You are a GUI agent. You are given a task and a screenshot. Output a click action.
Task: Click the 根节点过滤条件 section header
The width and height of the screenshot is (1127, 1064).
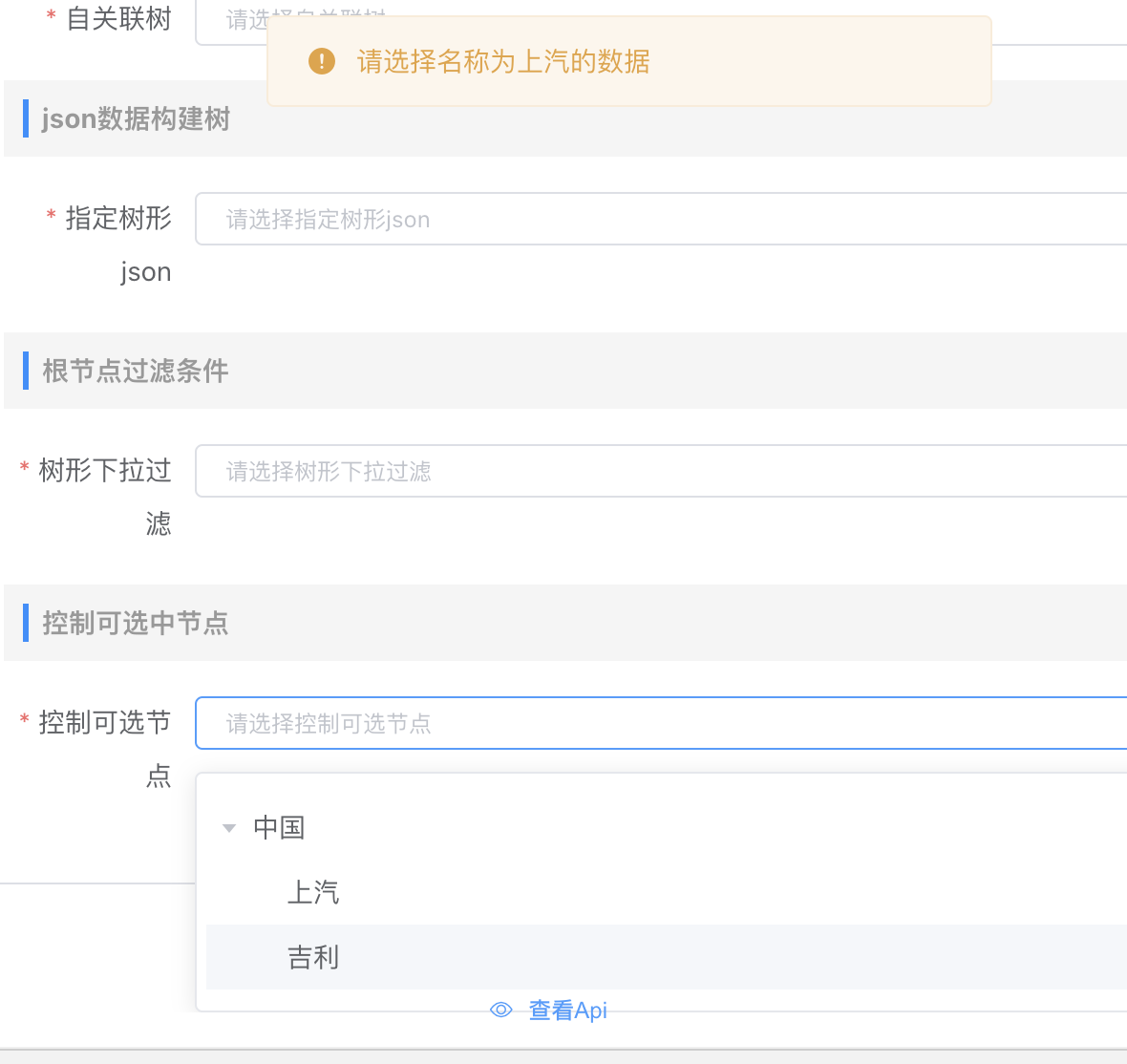tap(136, 371)
